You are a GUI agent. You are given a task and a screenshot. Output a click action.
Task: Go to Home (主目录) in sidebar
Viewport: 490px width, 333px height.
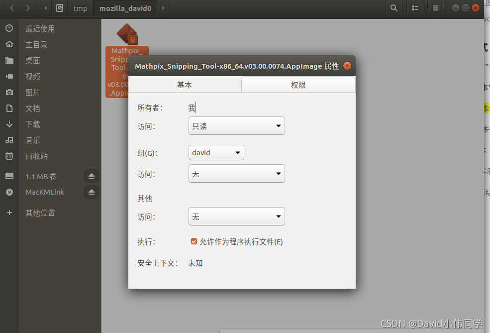pos(51,44)
